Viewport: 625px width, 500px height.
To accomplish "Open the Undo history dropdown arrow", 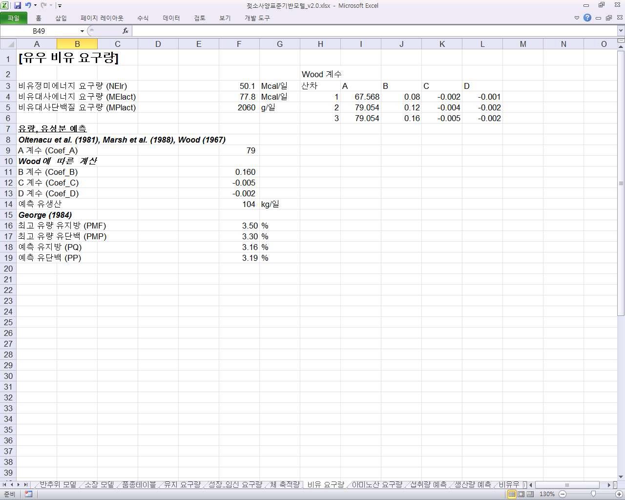I will (x=35, y=5).
